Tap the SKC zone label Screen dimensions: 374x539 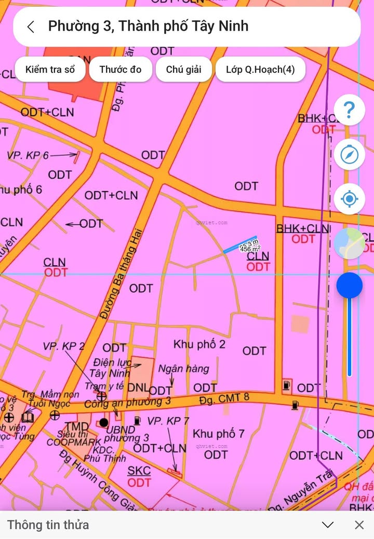click(x=139, y=470)
